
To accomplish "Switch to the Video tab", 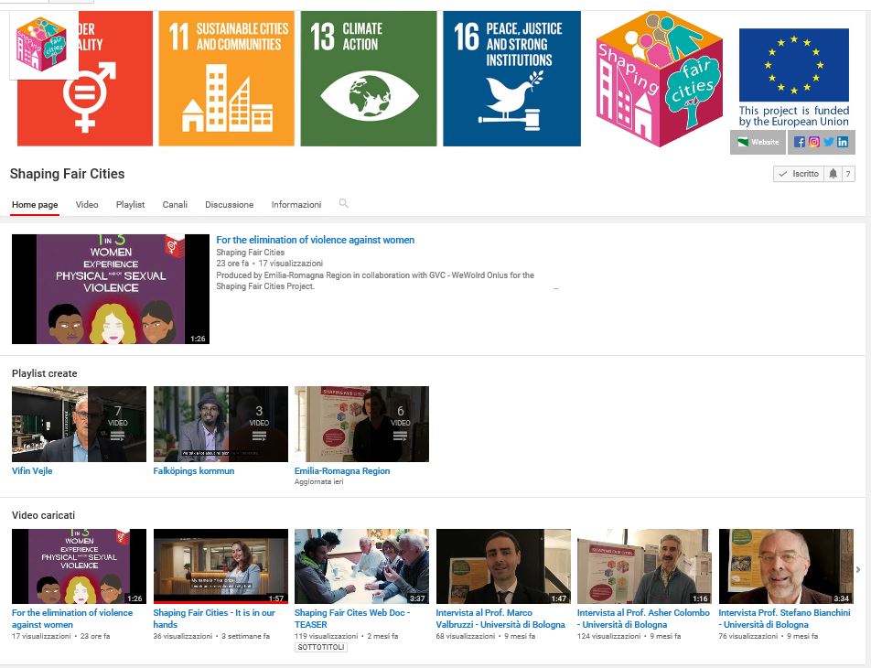I will point(87,205).
